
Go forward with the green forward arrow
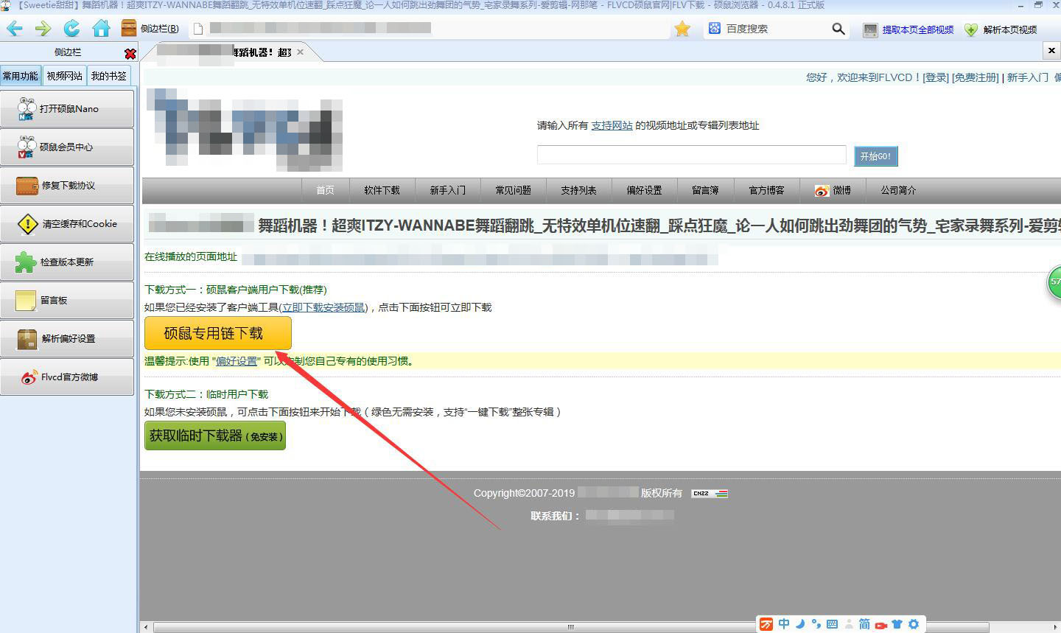[x=43, y=29]
